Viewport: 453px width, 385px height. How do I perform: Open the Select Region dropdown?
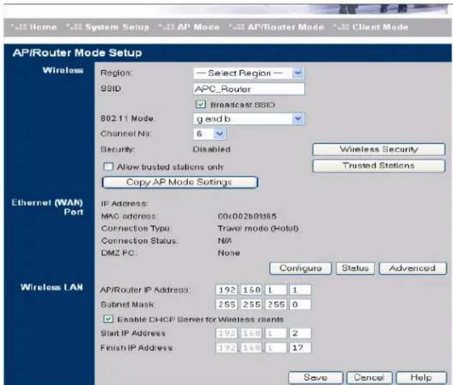(x=249, y=73)
